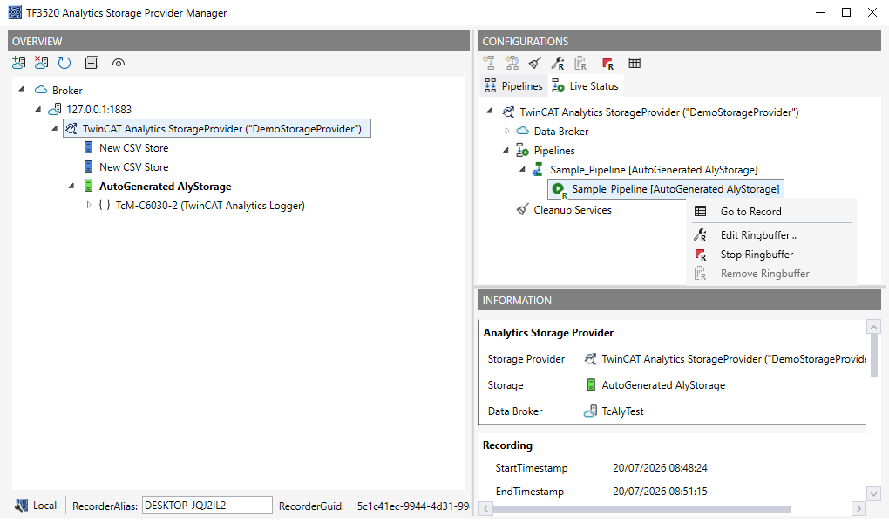The width and height of the screenshot is (889, 523).
Task: Click the red stop ringbuffer toolbar icon
Action: 607,64
